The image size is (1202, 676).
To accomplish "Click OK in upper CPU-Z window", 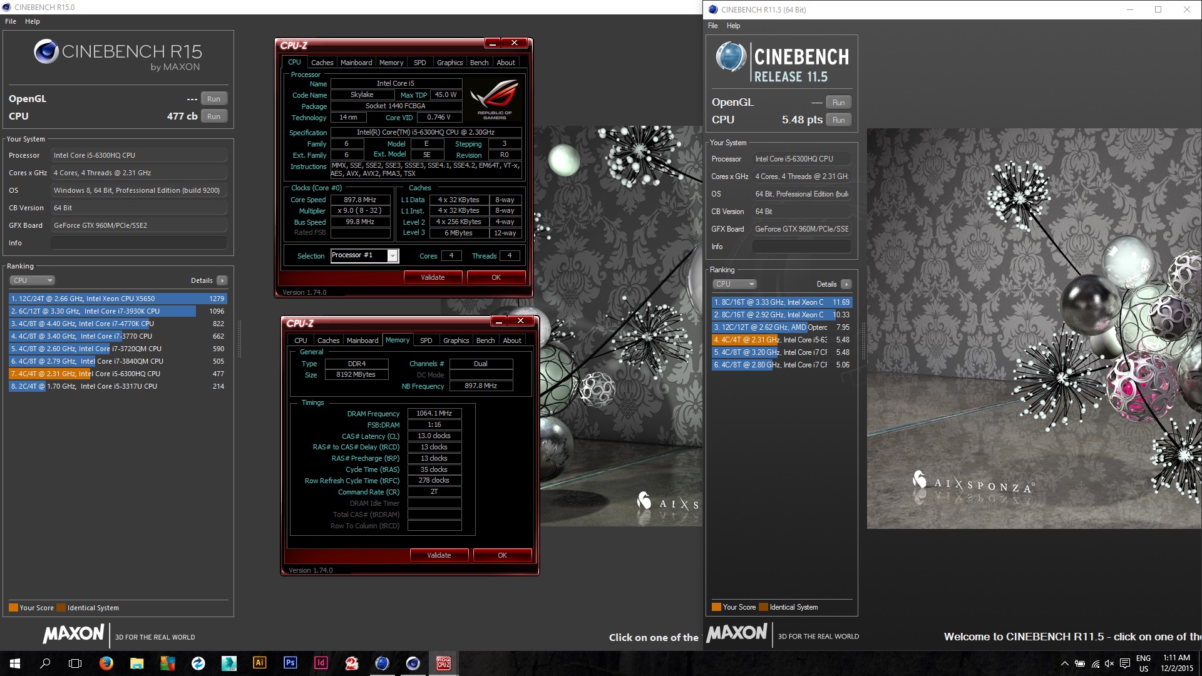I will (496, 277).
